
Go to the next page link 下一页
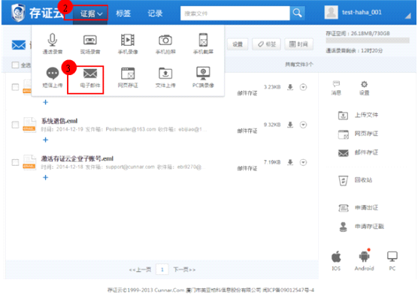point(184,269)
